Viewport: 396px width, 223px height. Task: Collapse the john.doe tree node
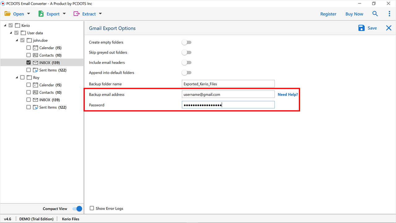(17, 40)
